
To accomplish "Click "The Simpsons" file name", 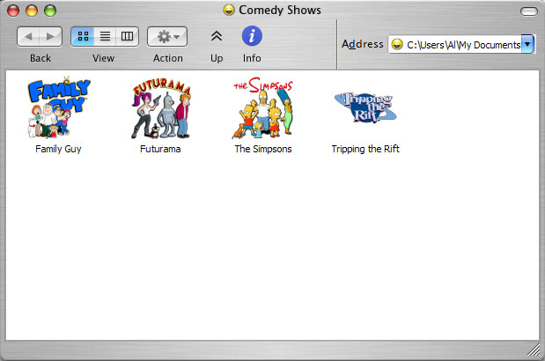I will click(x=263, y=149).
